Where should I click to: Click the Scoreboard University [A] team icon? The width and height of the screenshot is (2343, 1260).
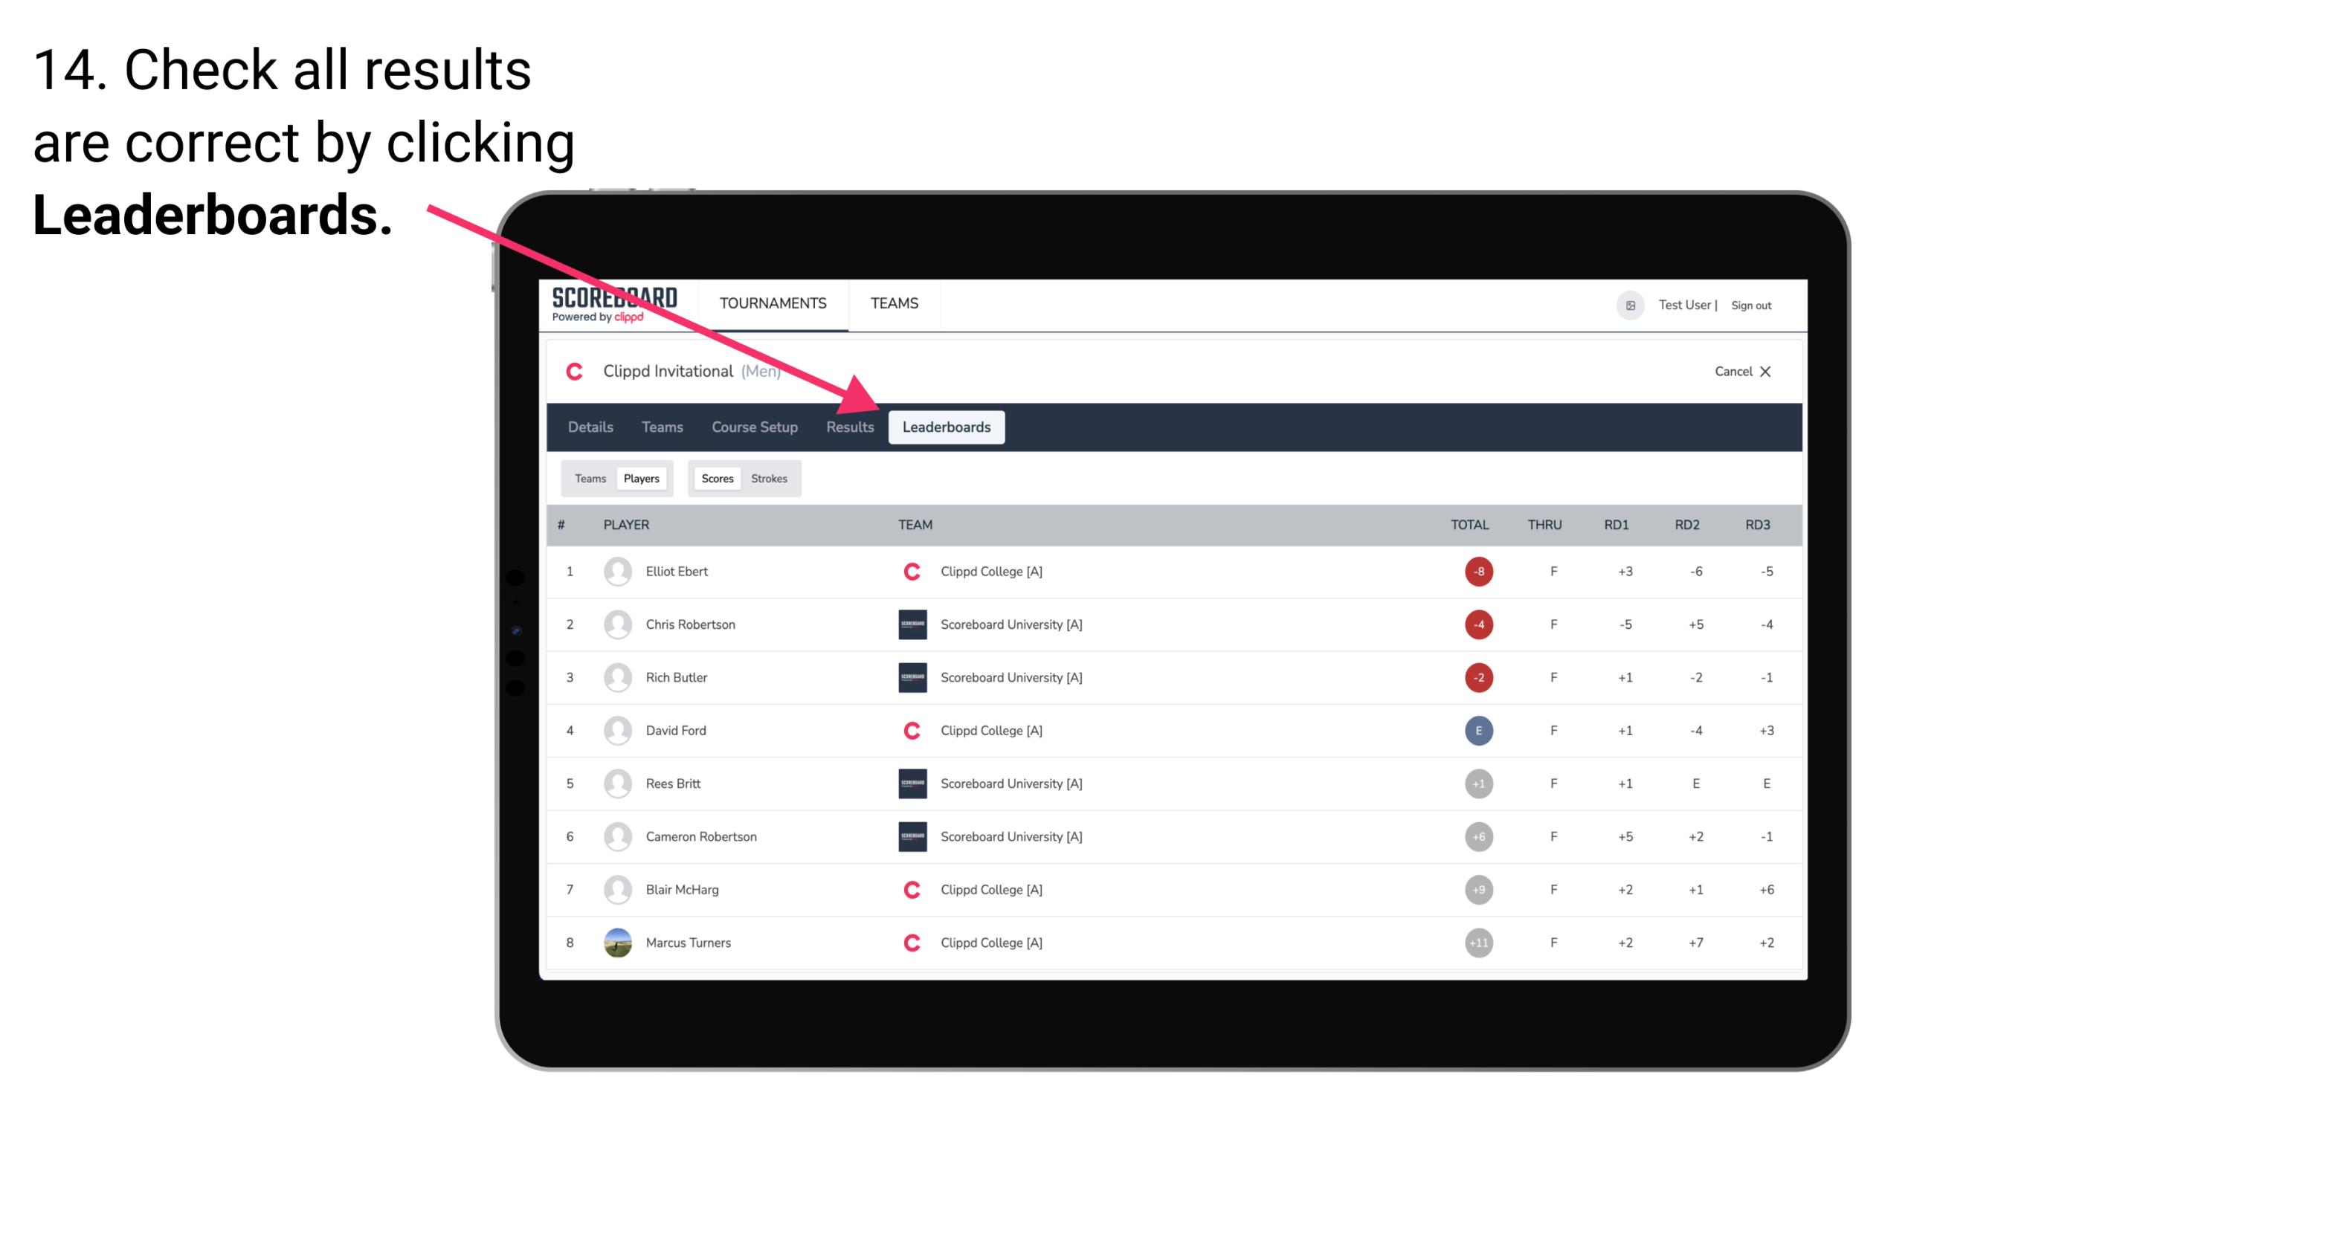(x=906, y=624)
